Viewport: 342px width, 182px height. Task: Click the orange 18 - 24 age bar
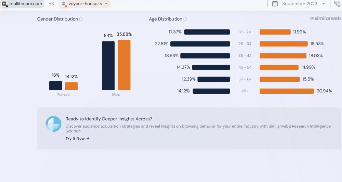coord(275,32)
